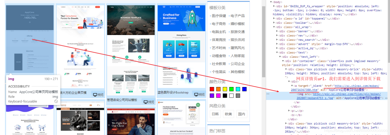Open the 娱乐休闲 category

[x=238, y=40]
